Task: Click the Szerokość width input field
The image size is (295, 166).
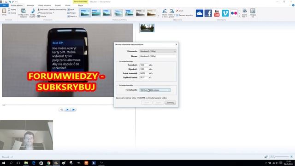Action: tap(144, 65)
